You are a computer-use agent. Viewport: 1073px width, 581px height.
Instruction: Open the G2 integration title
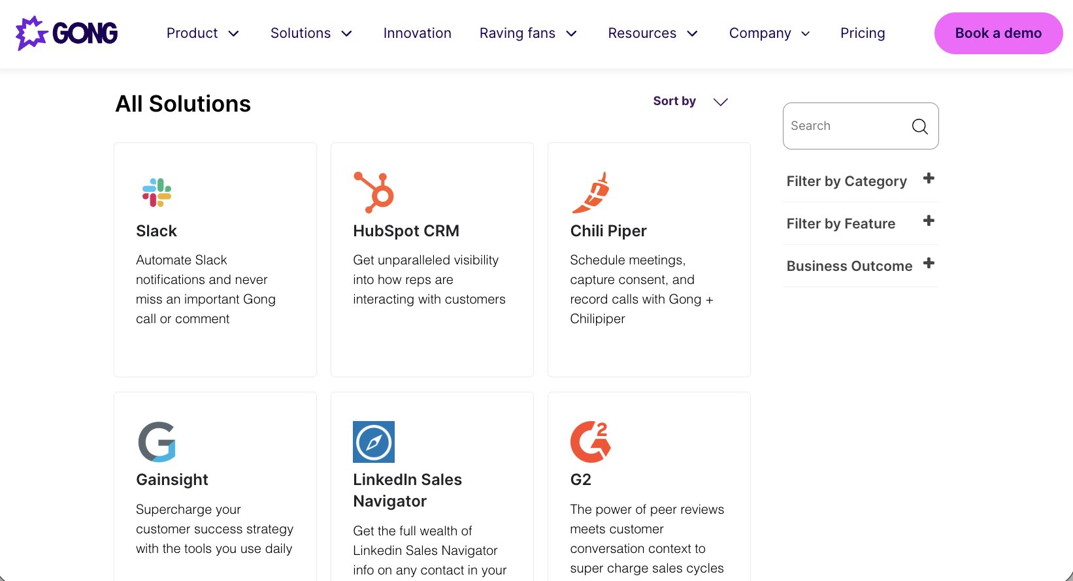click(581, 480)
